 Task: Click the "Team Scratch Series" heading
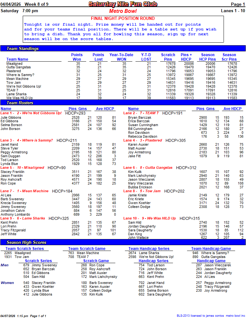[x=24, y=248]
